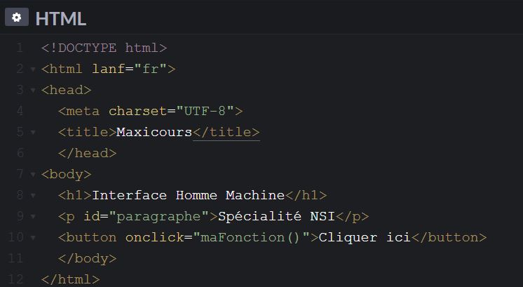Click the closing </body> tag
Viewport: 523px width, 287px height.
[88, 259]
